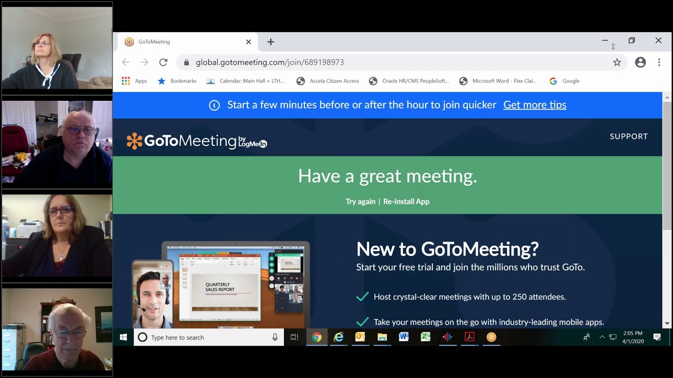Open the People icon in system tray
Image resolution: width=673 pixels, height=378 pixels.
(x=587, y=338)
